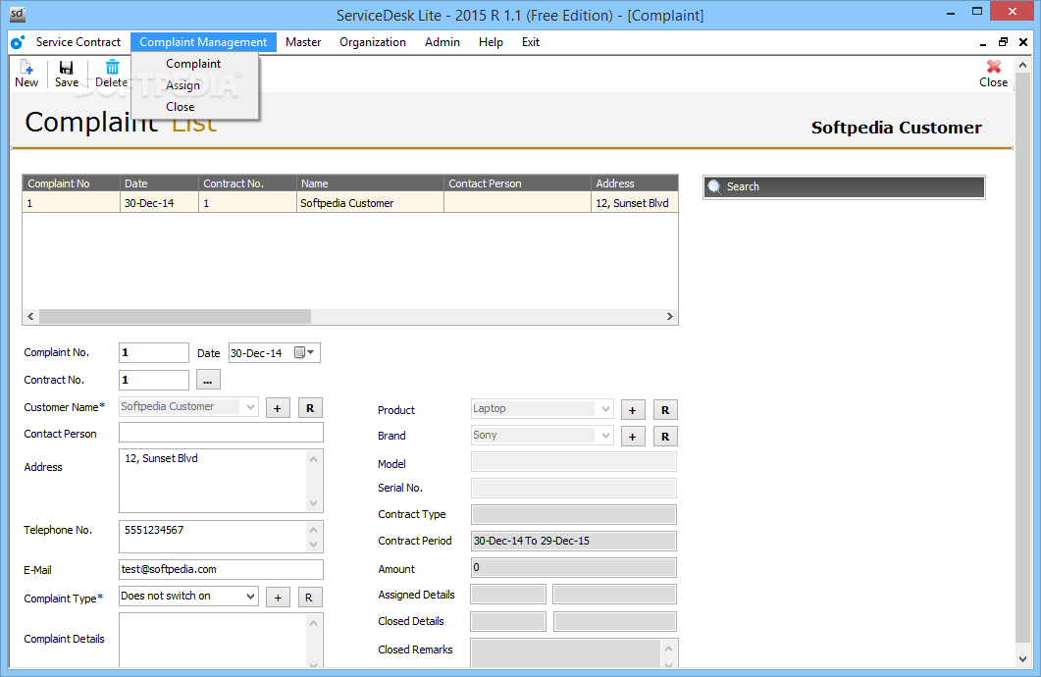Open the Organization menu

373,42
